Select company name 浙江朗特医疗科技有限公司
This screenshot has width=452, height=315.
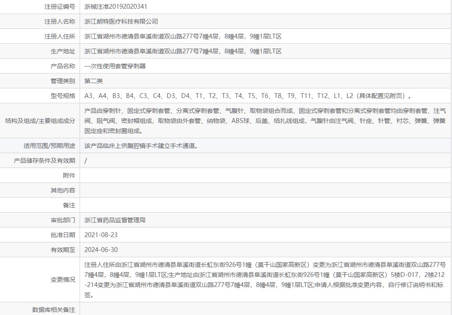(121, 21)
